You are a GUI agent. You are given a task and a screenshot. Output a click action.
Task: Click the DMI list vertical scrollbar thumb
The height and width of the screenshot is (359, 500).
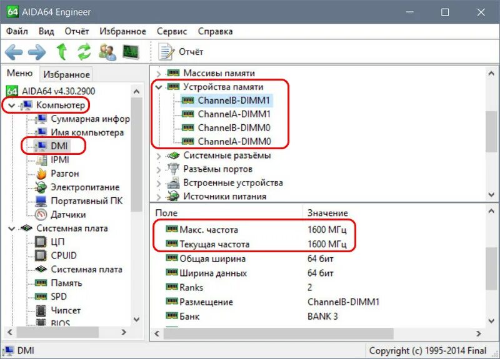491,131
